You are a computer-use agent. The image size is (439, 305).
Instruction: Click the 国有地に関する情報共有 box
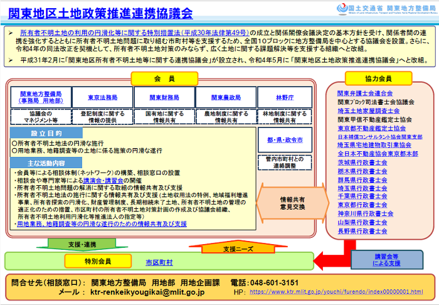164,117
